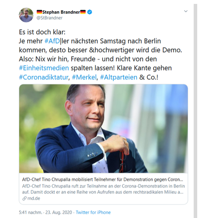Viewport: 205px width, 218px height.
Task: Open the article preview photo
Action: (103, 129)
